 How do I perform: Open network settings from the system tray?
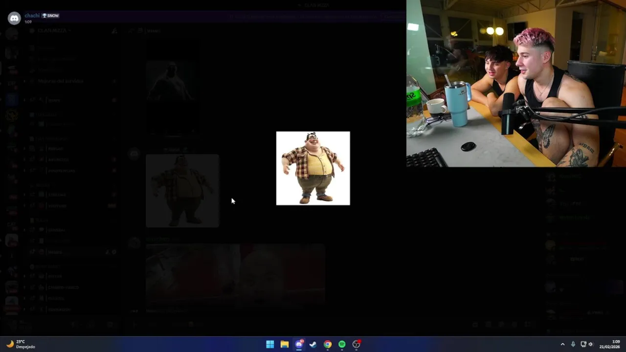(x=583, y=344)
